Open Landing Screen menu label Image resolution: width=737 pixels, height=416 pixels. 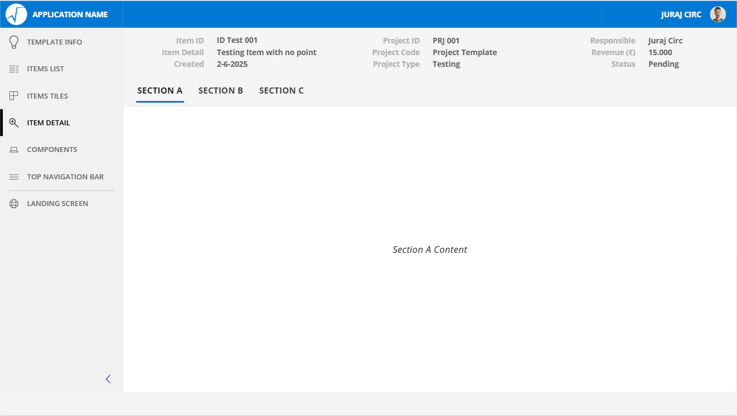point(57,204)
